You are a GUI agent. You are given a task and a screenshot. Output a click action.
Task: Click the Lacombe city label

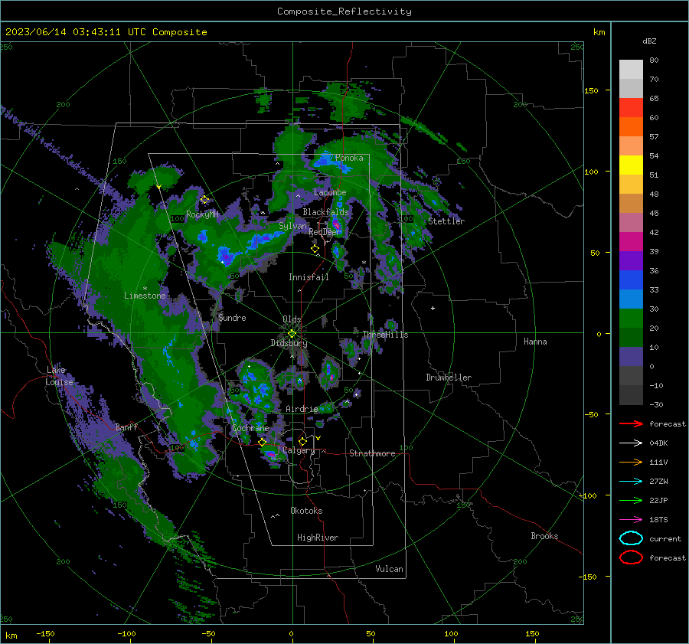(x=330, y=192)
